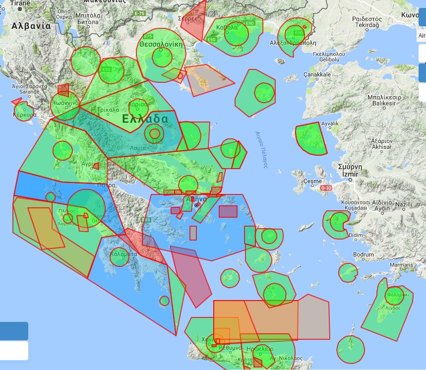Click the Ioannina circular zone
426x370 pixels.
click(x=65, y=104)
